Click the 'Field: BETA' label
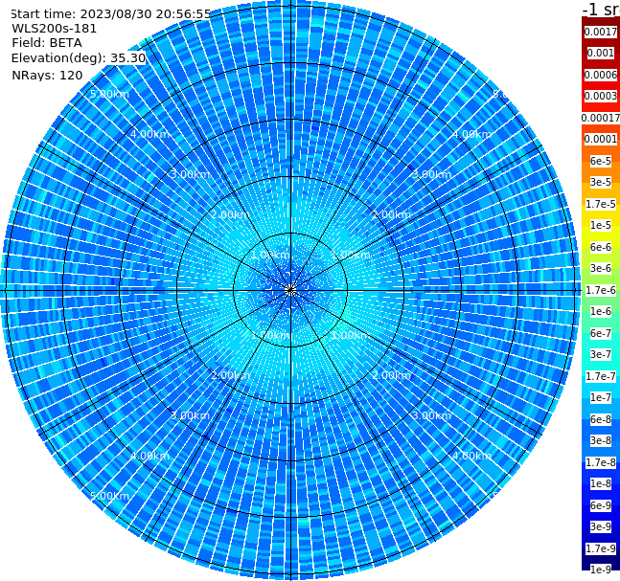The image size is (620, 581). pos(47,43)
